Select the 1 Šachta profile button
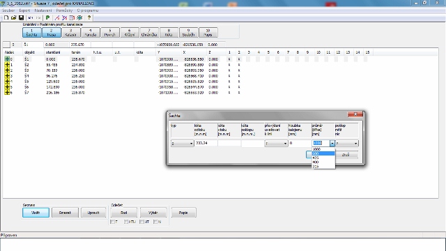The image size is (446, 251). pyautogui.click(x=32, y=33)
